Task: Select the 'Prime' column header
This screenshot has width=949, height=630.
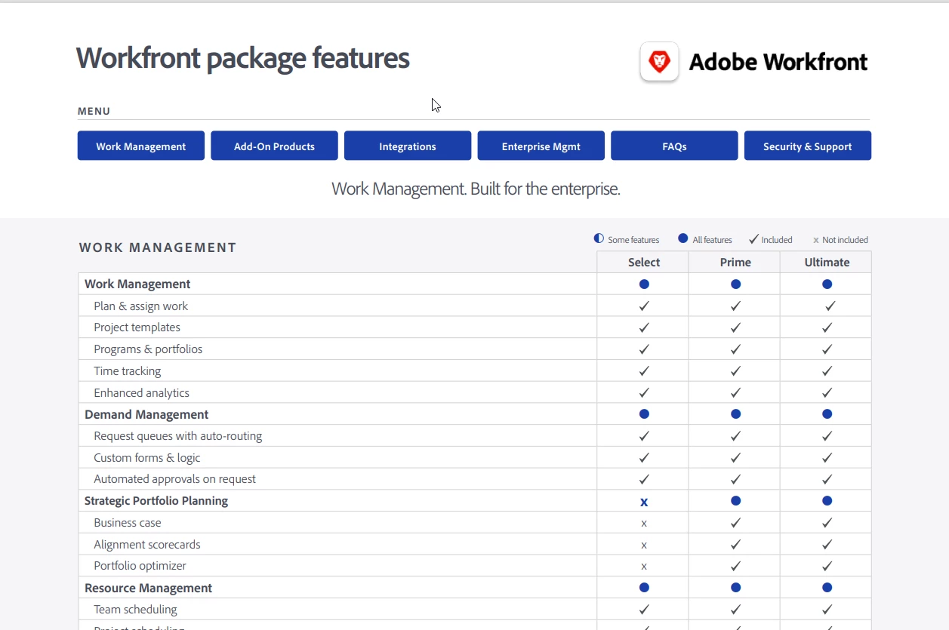Action: click(x=735, y=263)
